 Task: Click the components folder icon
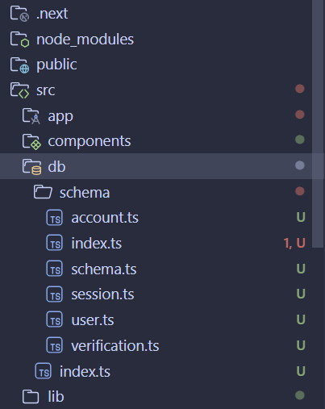[31, 141]
